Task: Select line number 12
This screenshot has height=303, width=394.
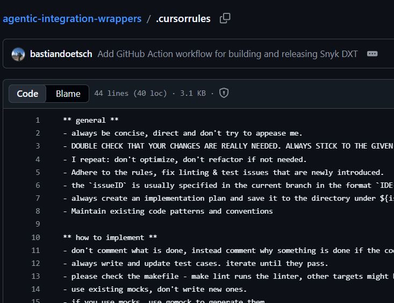Action: click(35, 263)
